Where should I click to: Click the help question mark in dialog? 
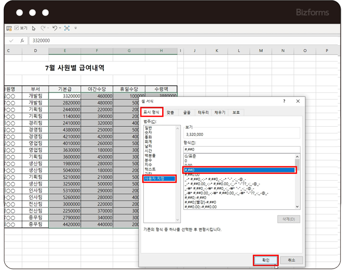pos(284,101)
